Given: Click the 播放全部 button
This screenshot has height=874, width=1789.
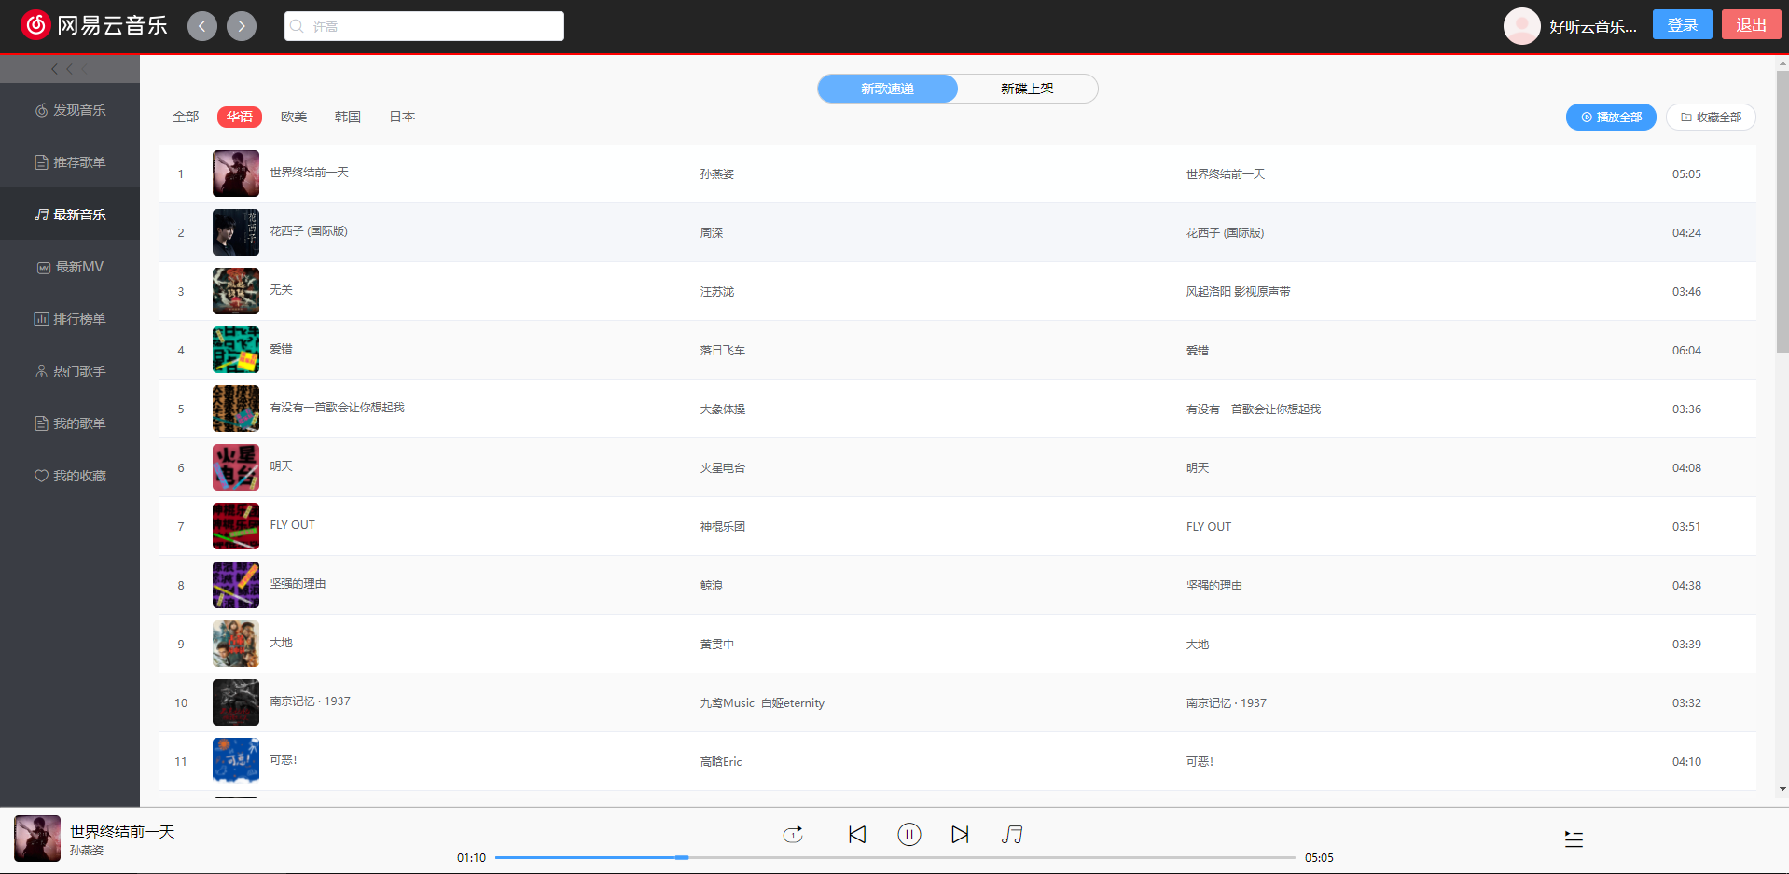Looking at the screenshot, I should click(1611, 117).
